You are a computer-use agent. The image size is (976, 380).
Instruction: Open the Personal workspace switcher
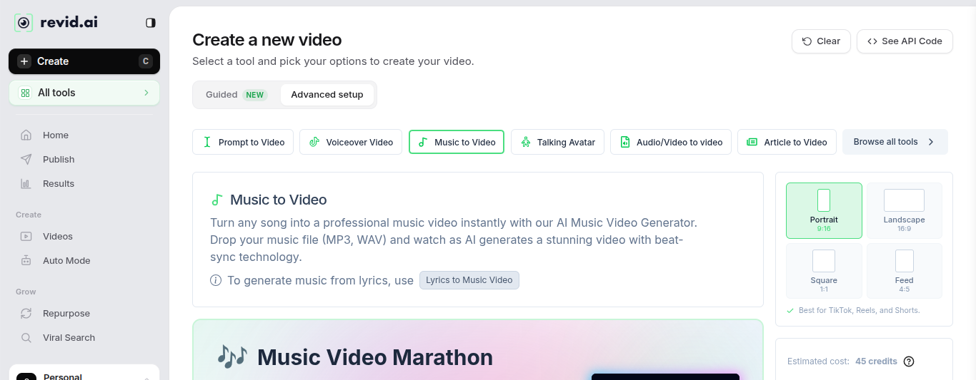(84, 374)
